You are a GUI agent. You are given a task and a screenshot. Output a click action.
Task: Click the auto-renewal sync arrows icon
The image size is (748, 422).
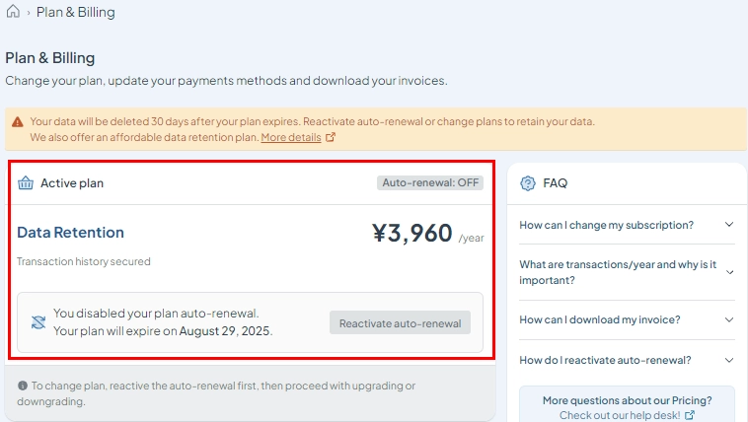point(38,322)
